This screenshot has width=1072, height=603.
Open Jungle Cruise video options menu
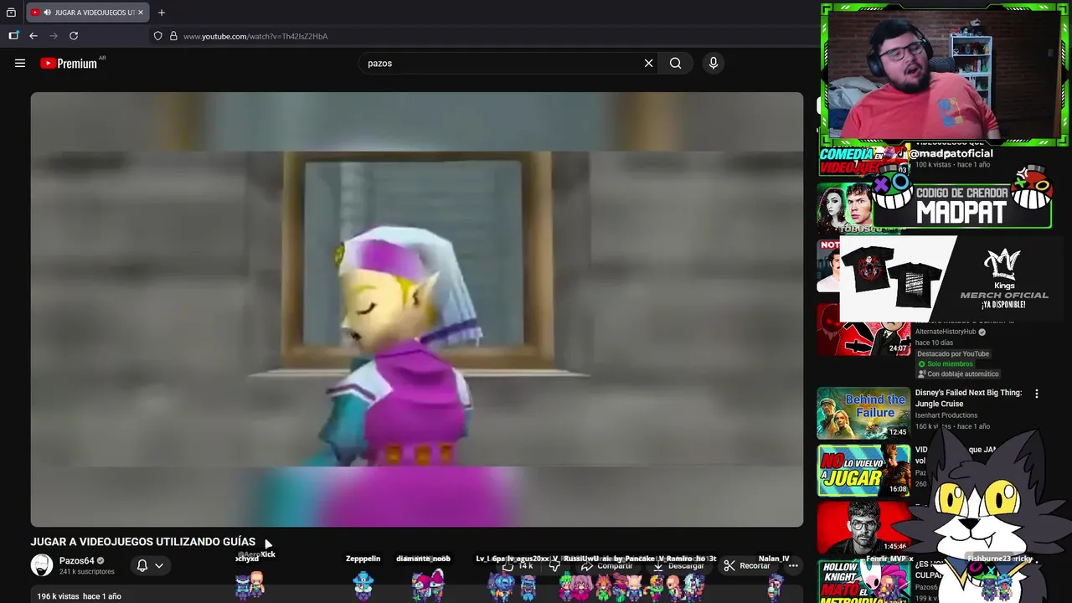click(1036, 394)
